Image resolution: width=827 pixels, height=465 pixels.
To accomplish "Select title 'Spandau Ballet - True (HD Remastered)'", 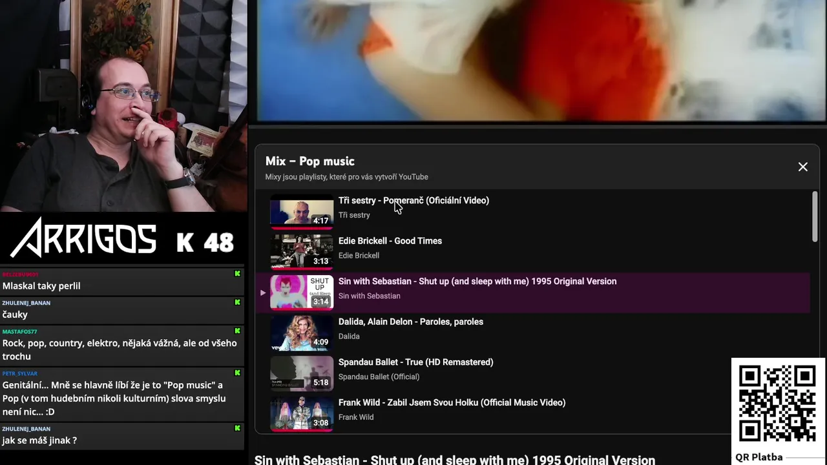I will tap(415, 362).
